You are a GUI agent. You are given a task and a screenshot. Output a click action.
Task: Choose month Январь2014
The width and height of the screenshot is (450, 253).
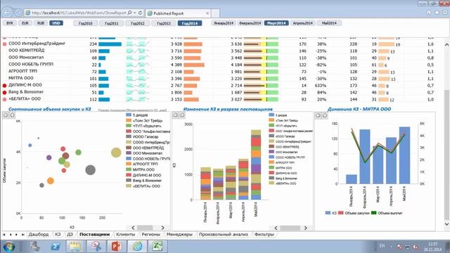(x=224, y=23)
